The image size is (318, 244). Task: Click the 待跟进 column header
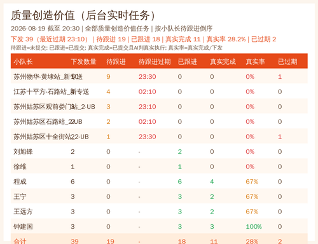pos(116,62)
